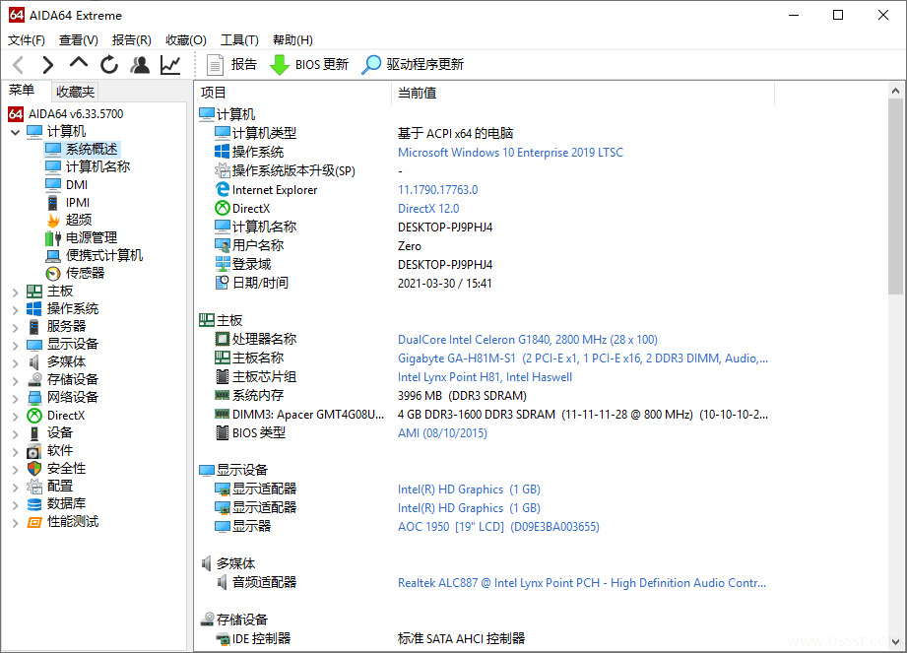Viewport: 907px width, 653px height.
Task: Open the Realtek ALC887 audio link
Action: pyautogui.click(x=581, y=583)
